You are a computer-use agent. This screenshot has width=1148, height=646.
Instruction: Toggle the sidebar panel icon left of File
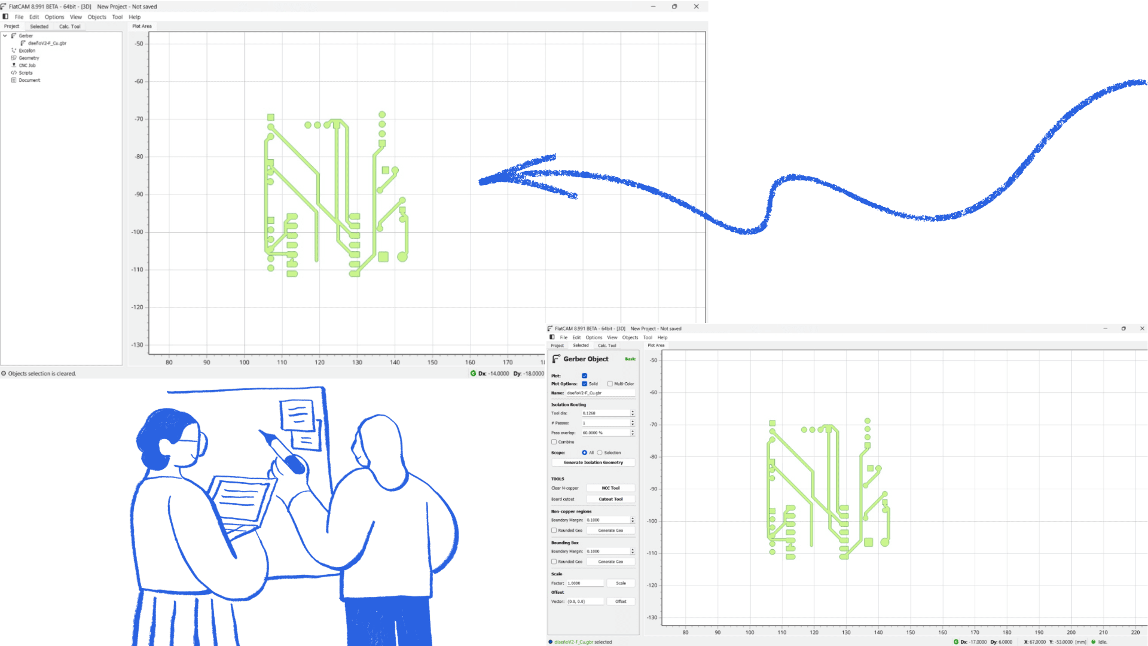(x=5, y=17)
